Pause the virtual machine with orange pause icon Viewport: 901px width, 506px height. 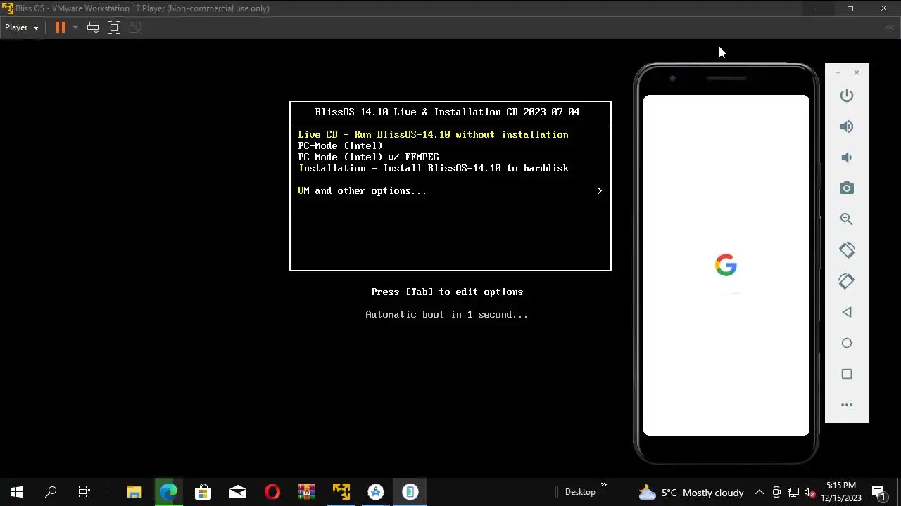tap(61, 27)
